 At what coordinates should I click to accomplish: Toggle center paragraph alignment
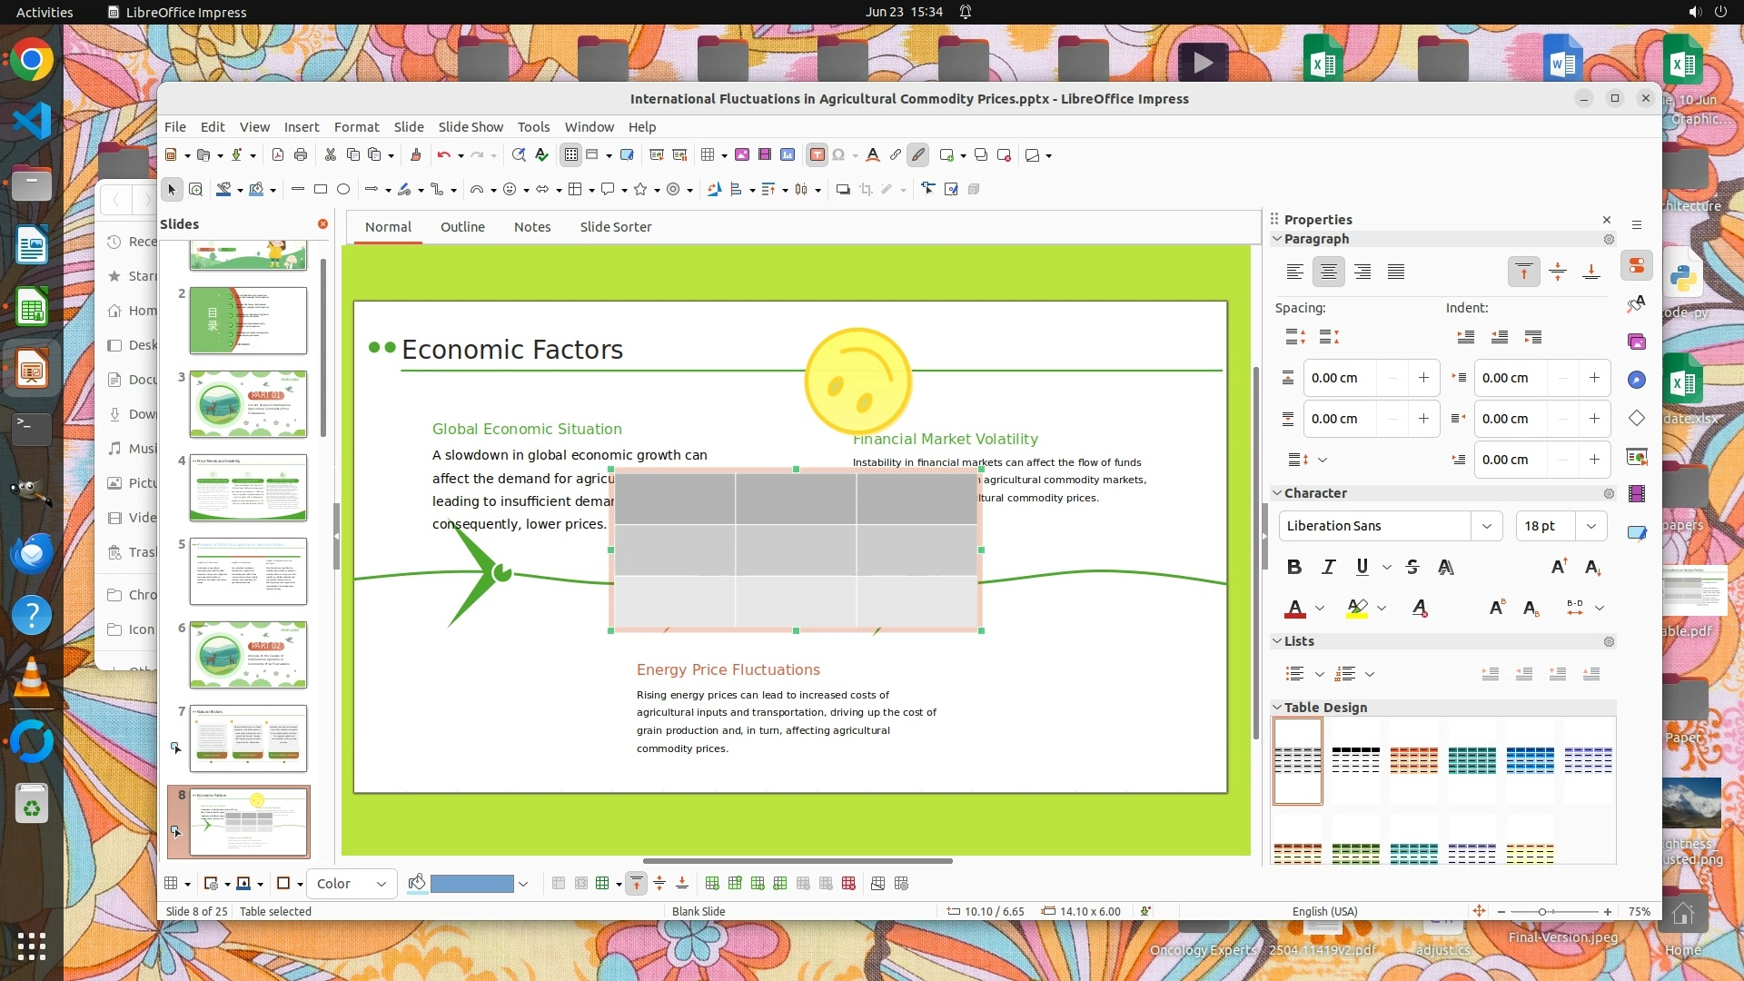point(1328,272)
